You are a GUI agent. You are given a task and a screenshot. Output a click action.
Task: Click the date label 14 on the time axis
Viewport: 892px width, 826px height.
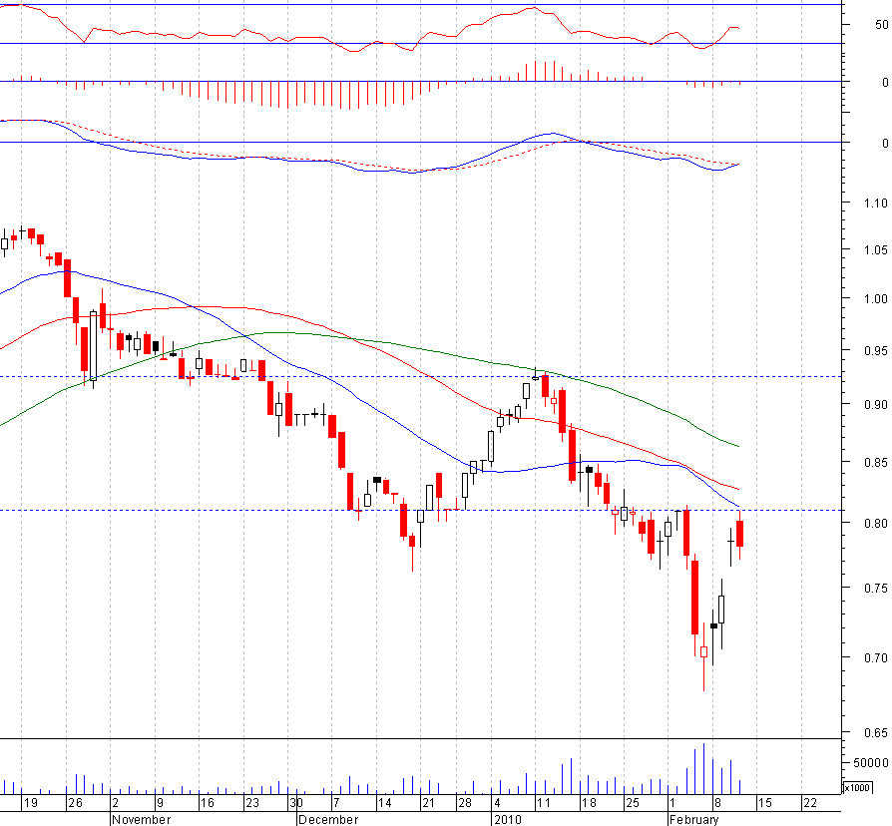[x=385, y=803]
